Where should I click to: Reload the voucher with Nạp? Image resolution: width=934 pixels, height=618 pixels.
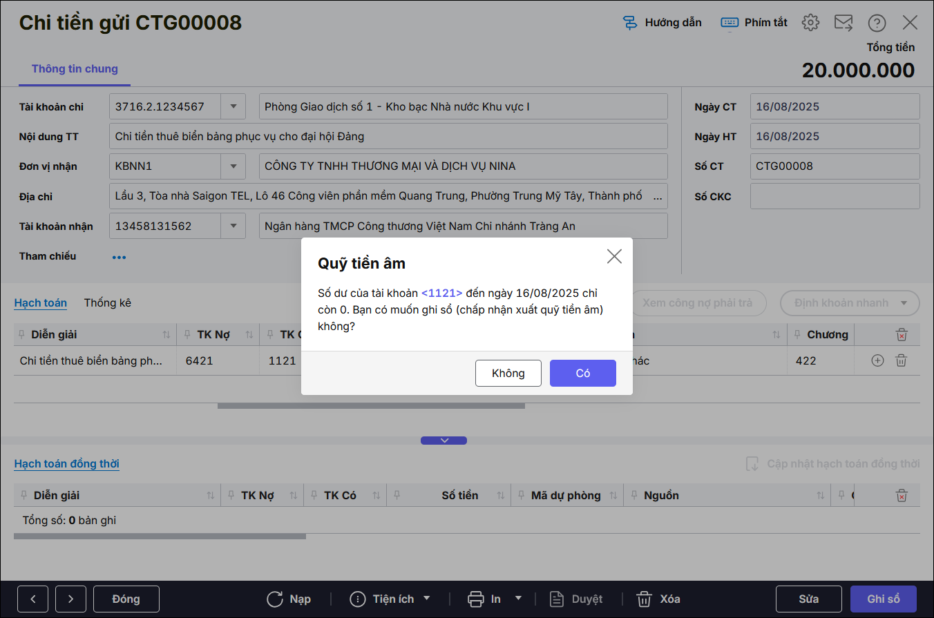click(x=289, y=599)
